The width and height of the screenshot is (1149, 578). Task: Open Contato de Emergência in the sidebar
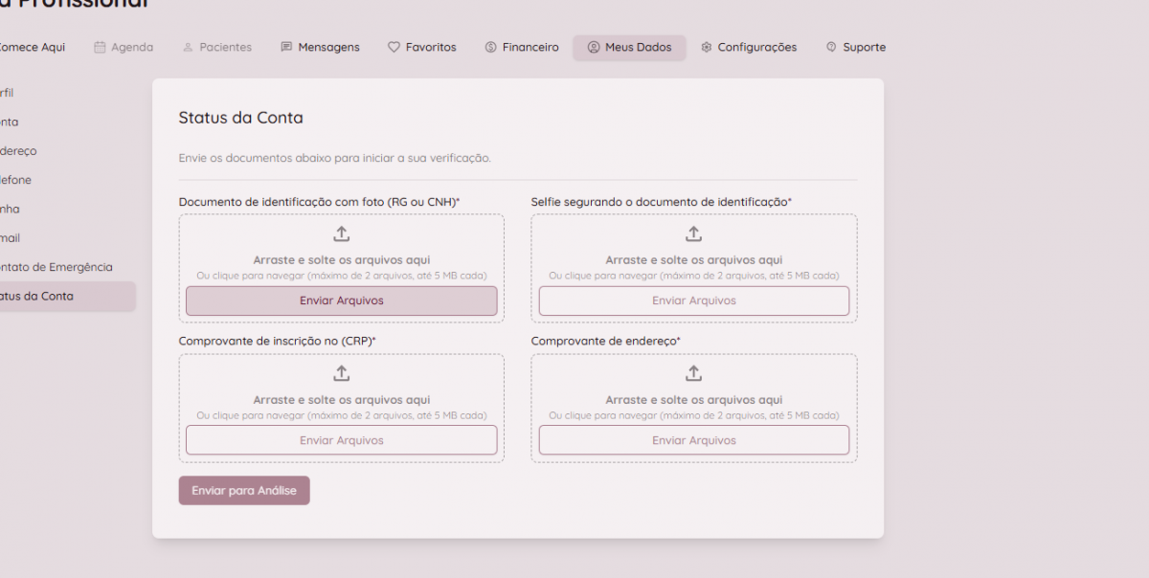(x=57, y=267)
